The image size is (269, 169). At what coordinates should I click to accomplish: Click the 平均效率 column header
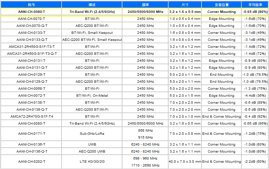[255, 5]
